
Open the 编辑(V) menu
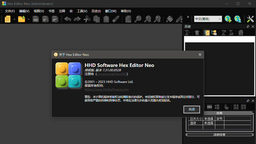24,11
